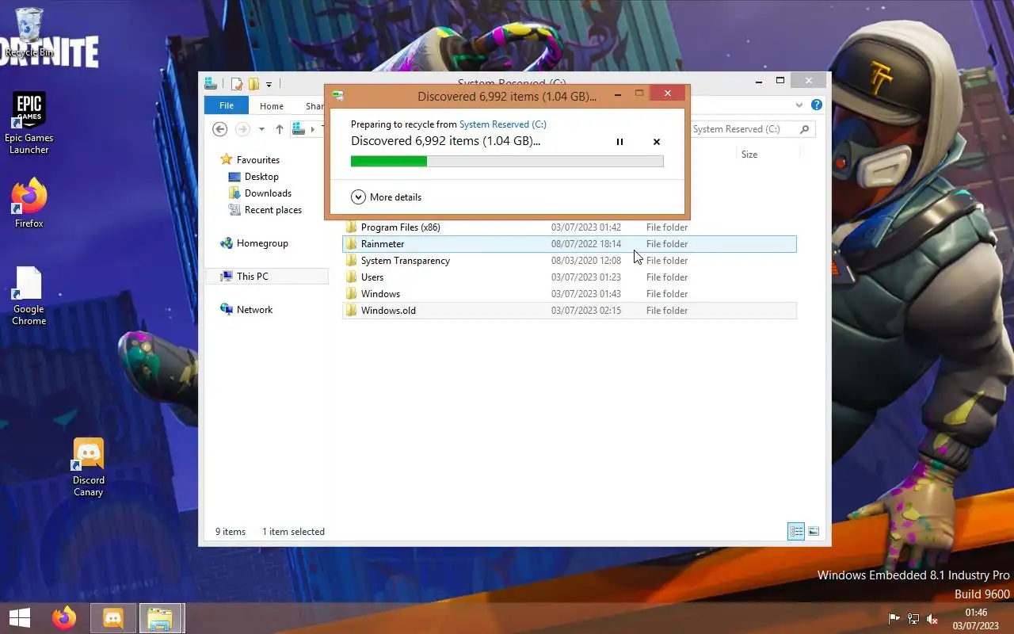
Task: Click the System Reserved (C:) link in dialog
Action: 503,124
